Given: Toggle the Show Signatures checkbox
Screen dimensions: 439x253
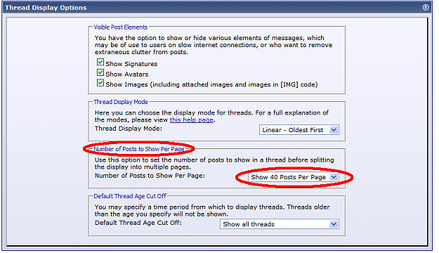Looking at the screenshot, I should click(x=100, y=62).
